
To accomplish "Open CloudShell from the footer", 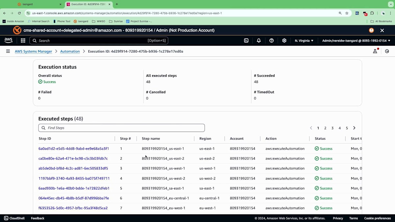I will click(15, 218).
